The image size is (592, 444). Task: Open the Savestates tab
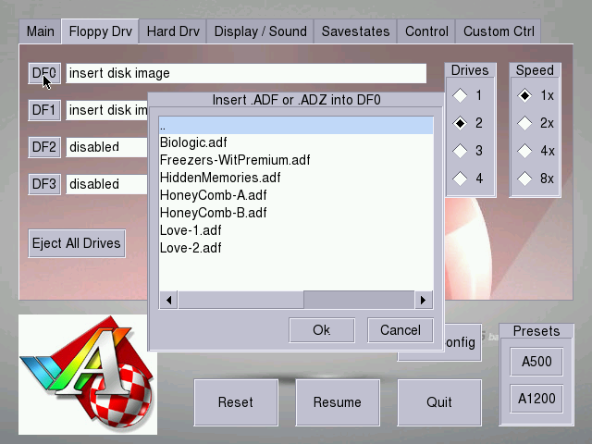coord(356,31)
